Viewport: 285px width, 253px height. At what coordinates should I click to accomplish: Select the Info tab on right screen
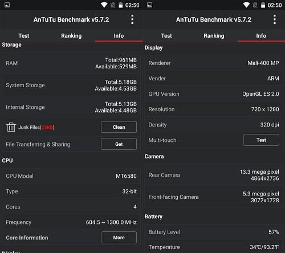pyautogui.click(x=261, y=36)
